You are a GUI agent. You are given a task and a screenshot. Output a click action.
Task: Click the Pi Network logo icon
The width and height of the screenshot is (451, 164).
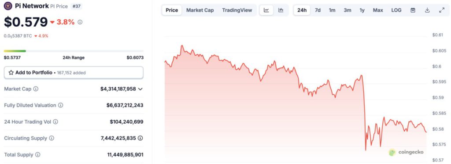click(8, 6)
